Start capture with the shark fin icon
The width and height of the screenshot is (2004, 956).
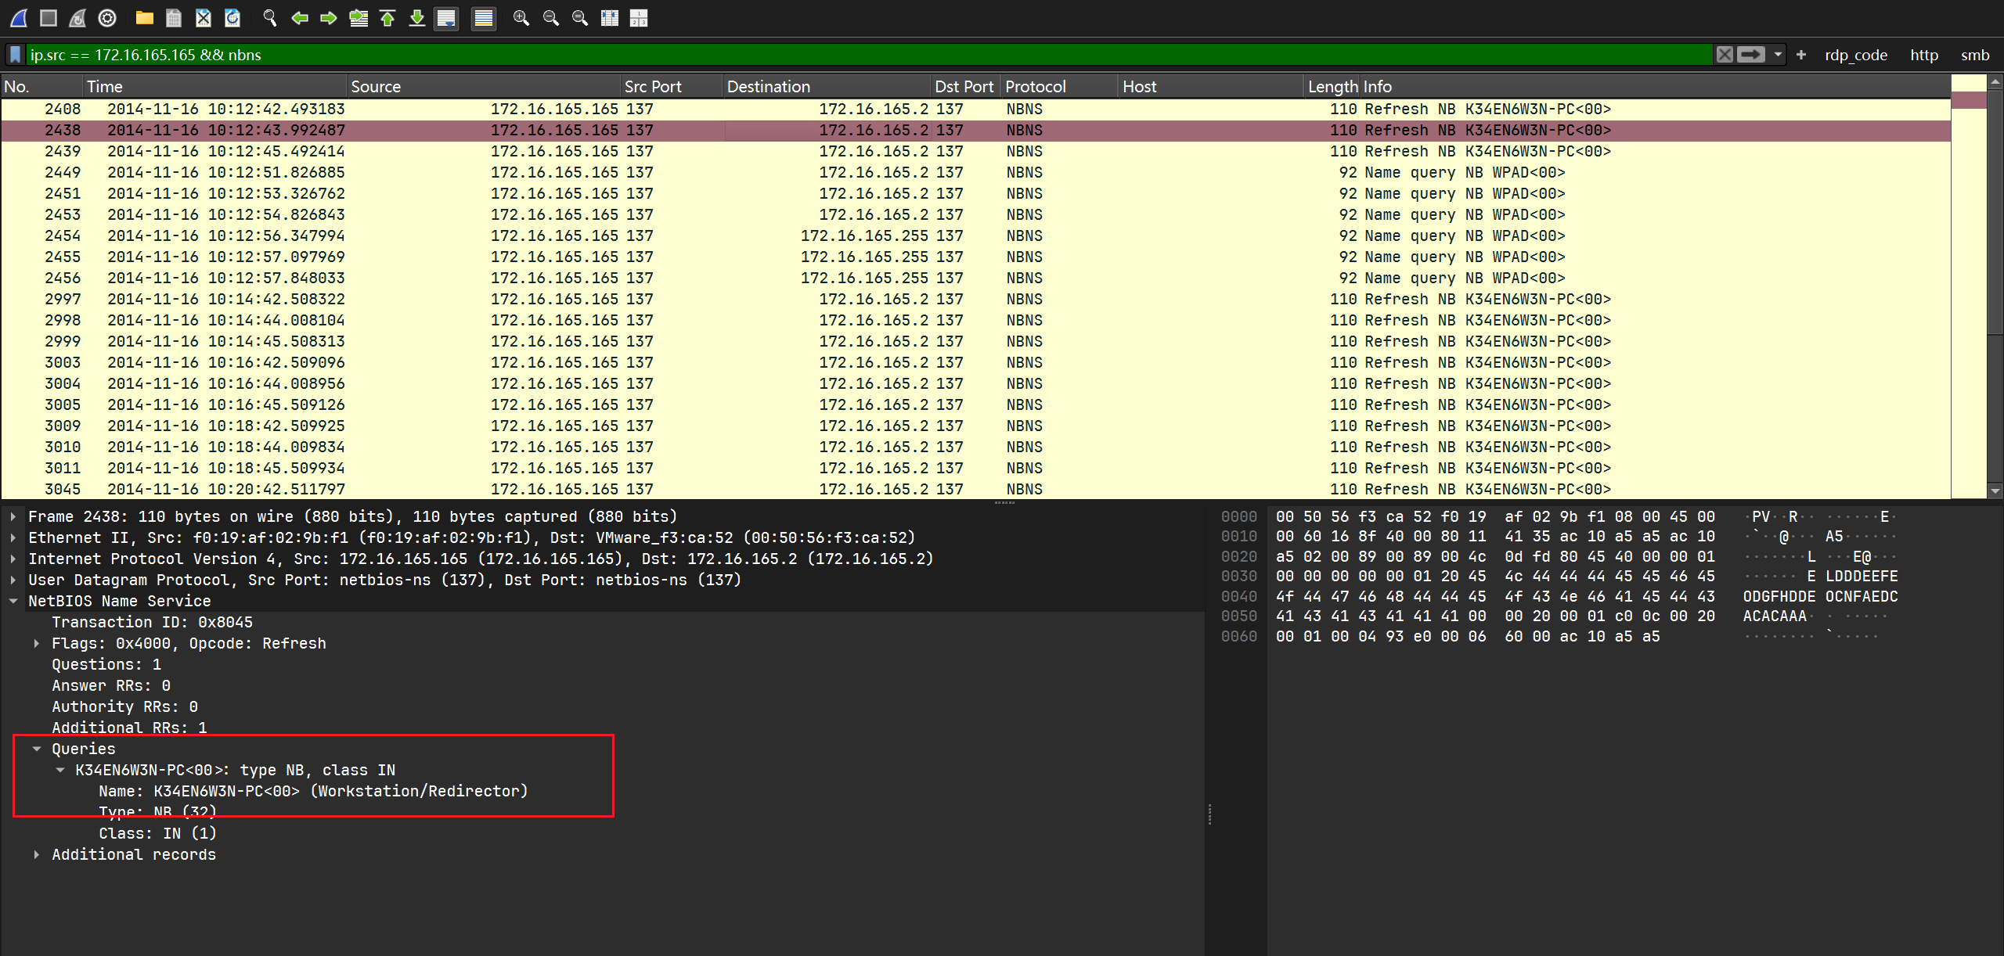click(x=19, y=17)
